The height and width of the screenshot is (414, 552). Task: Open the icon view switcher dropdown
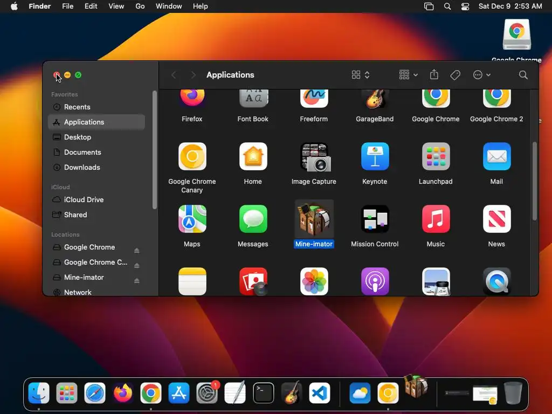(x=361, y=74)
